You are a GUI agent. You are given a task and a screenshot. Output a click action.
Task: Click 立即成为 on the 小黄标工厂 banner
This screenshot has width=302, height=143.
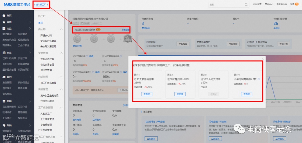click(x=124, y=90)
